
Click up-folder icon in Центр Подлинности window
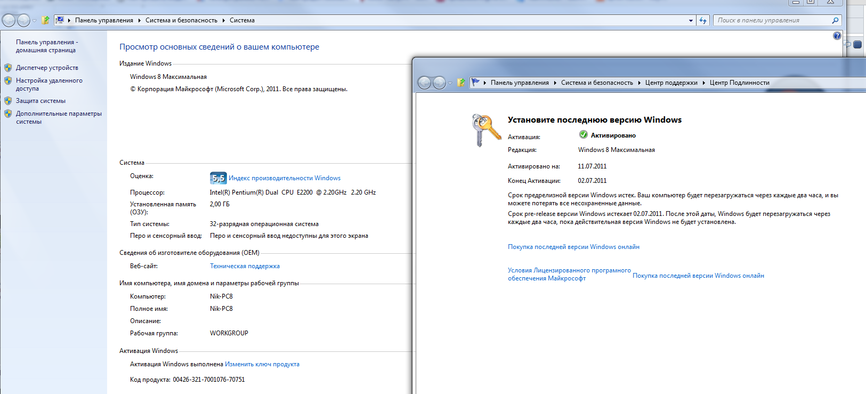461,83
